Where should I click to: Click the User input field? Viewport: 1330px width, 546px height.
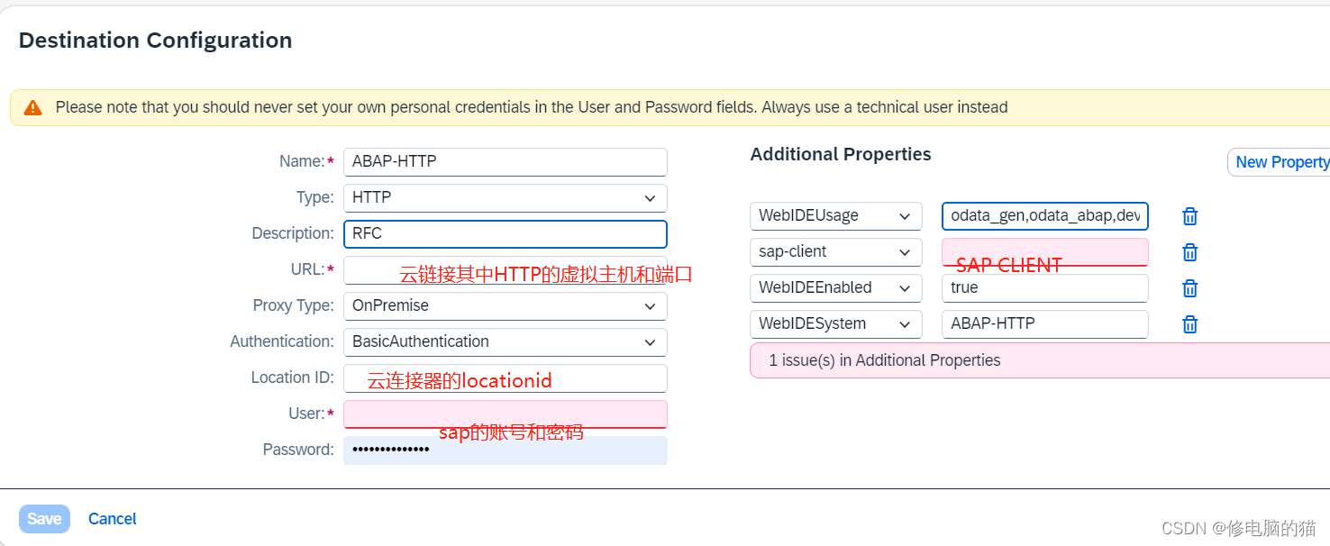[x=505, y=413]
